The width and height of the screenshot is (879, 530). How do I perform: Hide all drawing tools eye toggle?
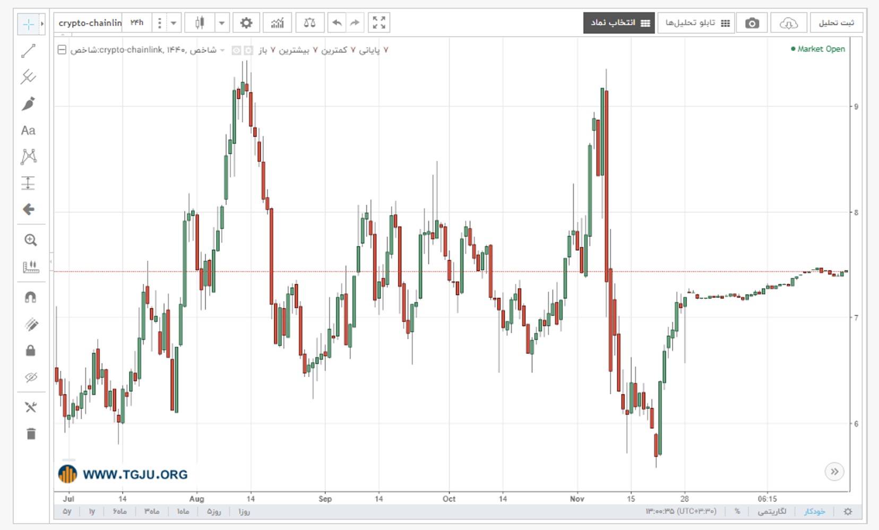pyautogui.click(x=30, y=377)
